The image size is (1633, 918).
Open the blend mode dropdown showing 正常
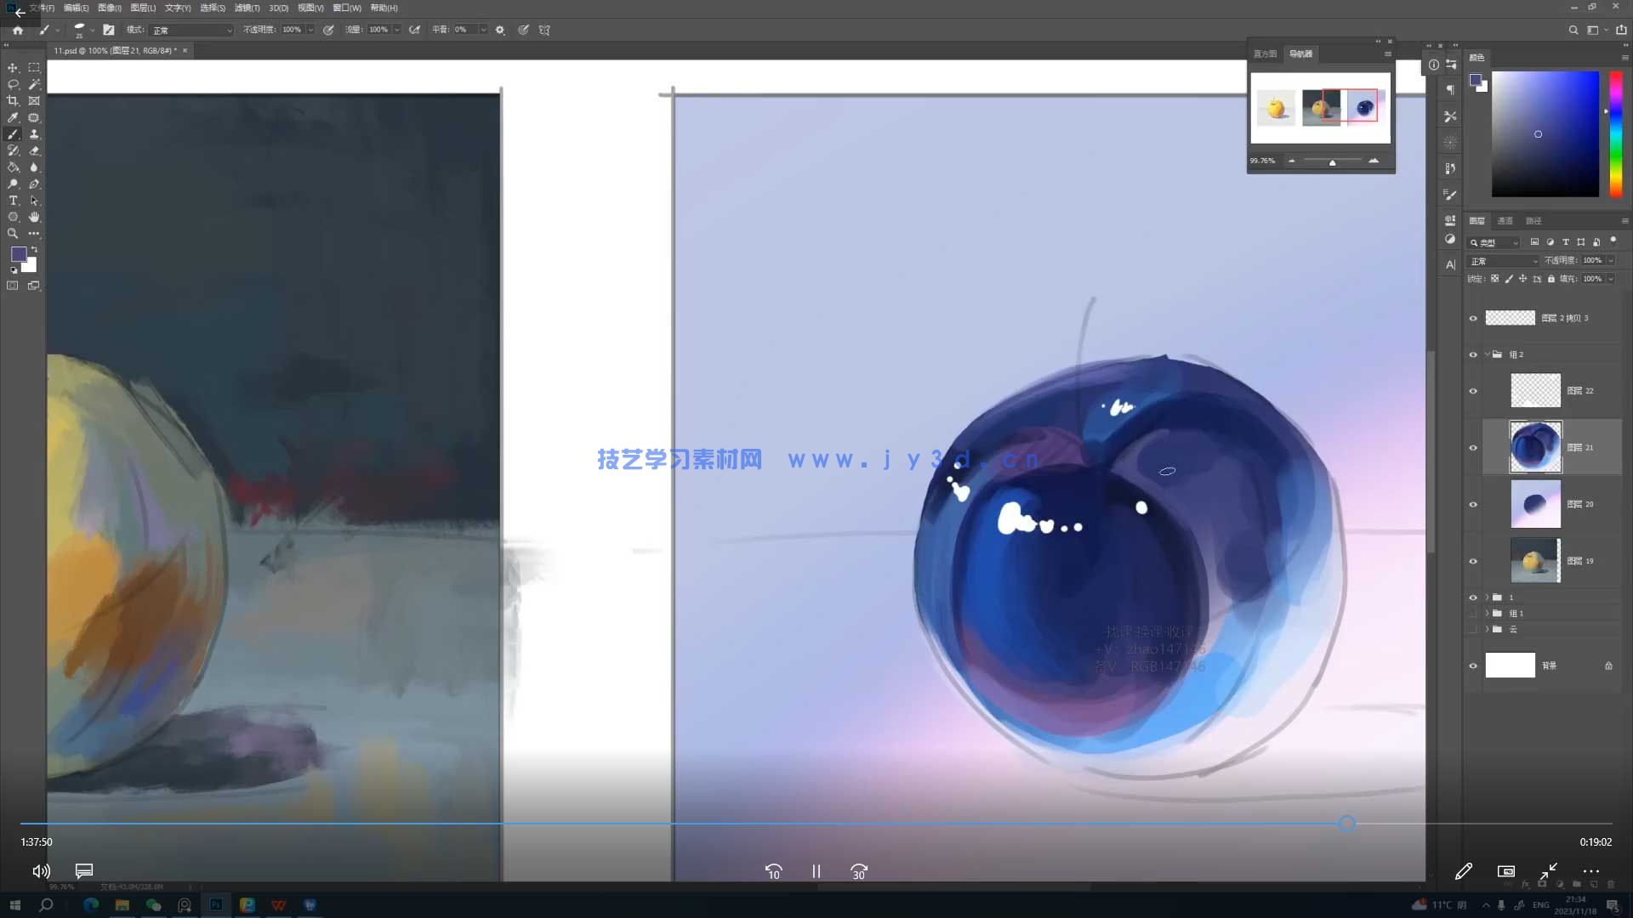point(1502,261)
